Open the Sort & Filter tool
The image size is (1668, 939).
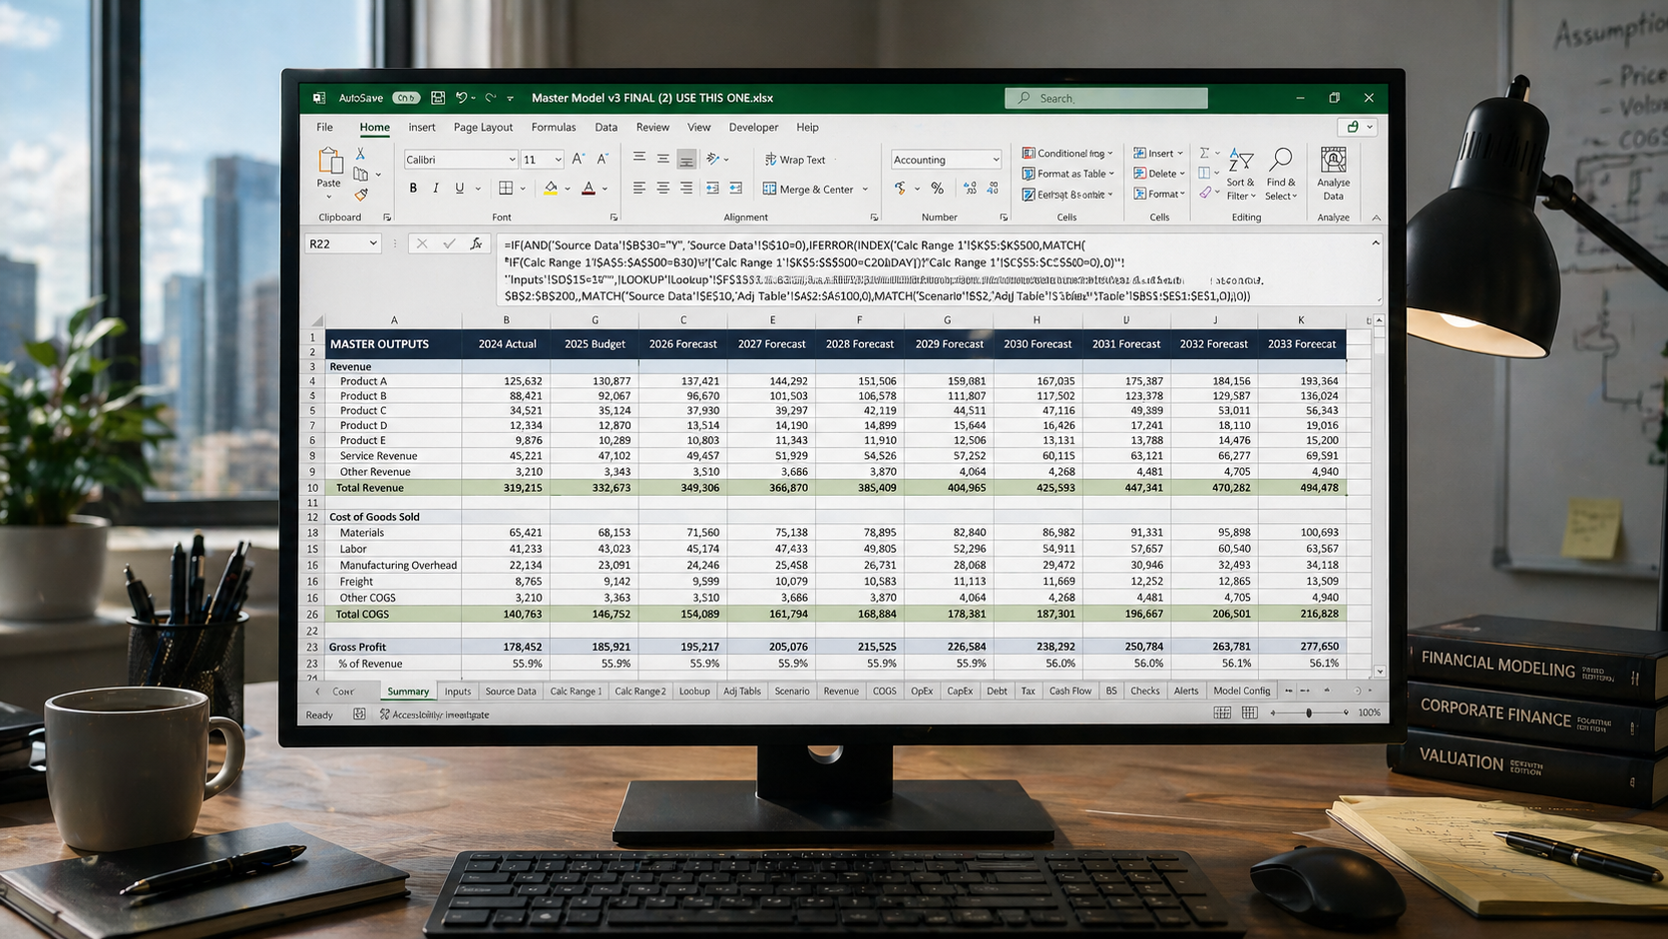pos(1240,174)
